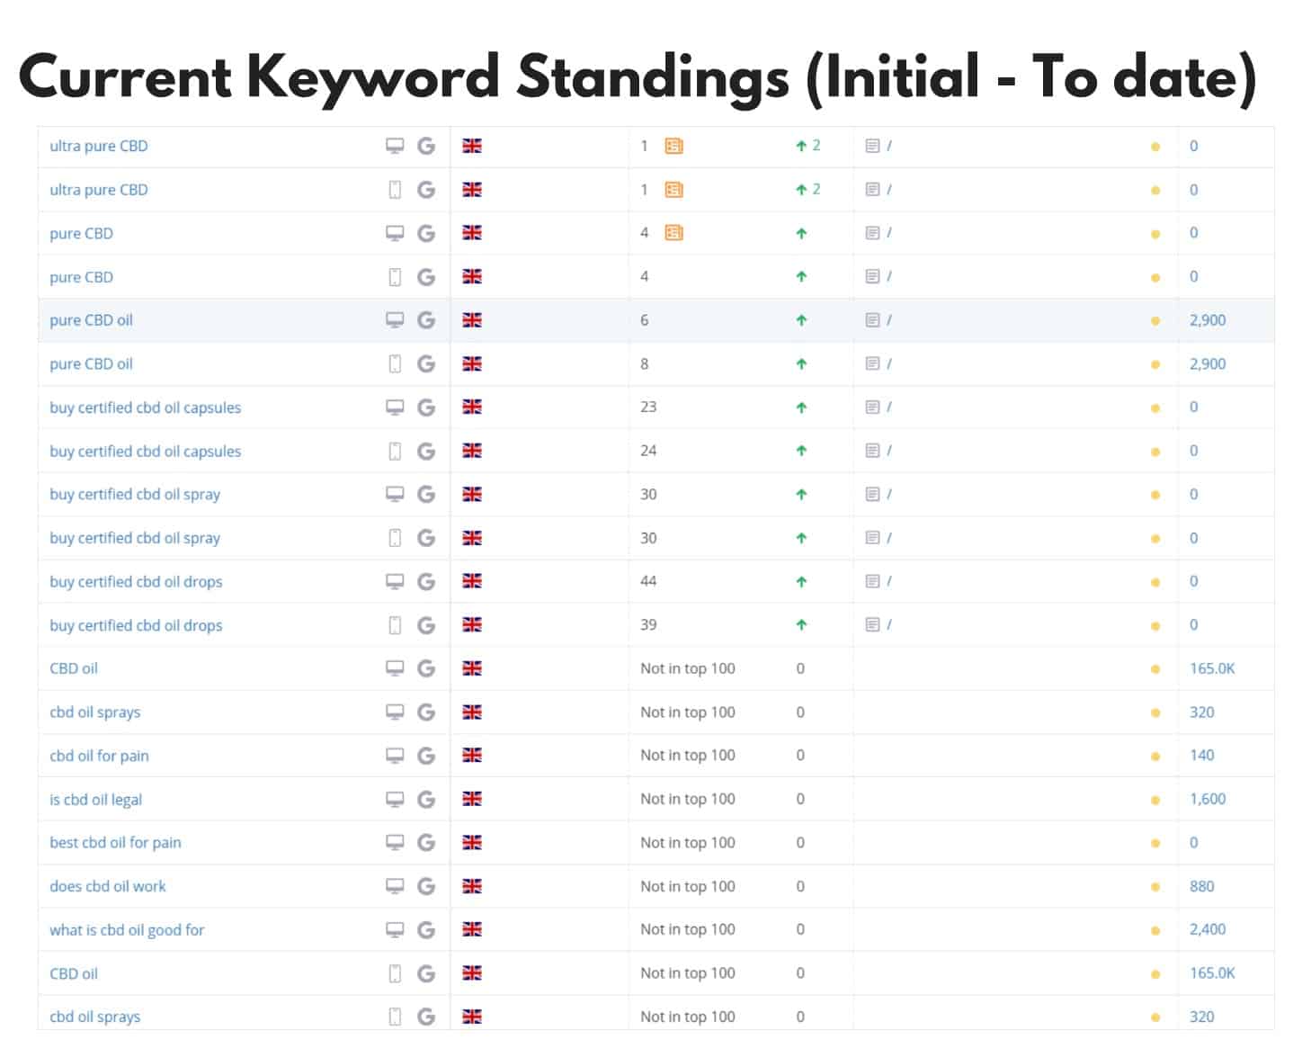Open page icon in position 23 capsules row

[872, 408]
